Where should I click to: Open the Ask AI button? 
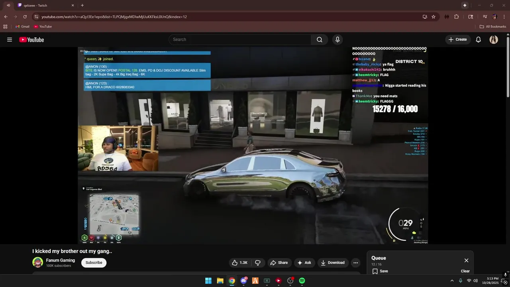[304, 263]
